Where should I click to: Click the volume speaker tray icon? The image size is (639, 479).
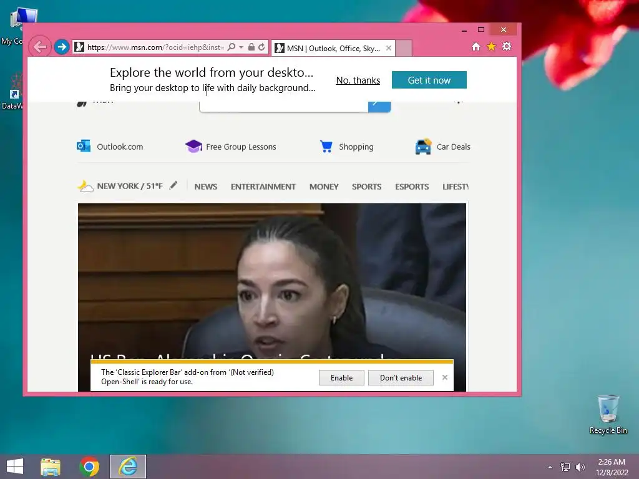(580, 467)
